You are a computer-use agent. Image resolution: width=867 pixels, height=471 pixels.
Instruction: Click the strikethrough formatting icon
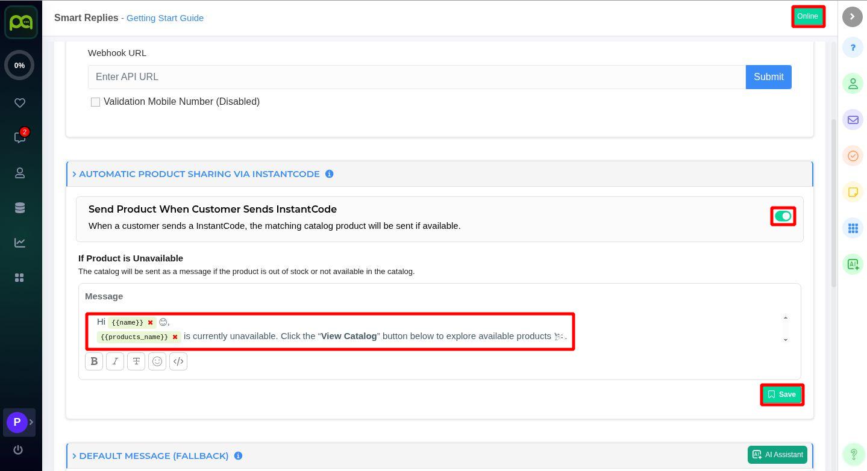(x=136, y=361)
